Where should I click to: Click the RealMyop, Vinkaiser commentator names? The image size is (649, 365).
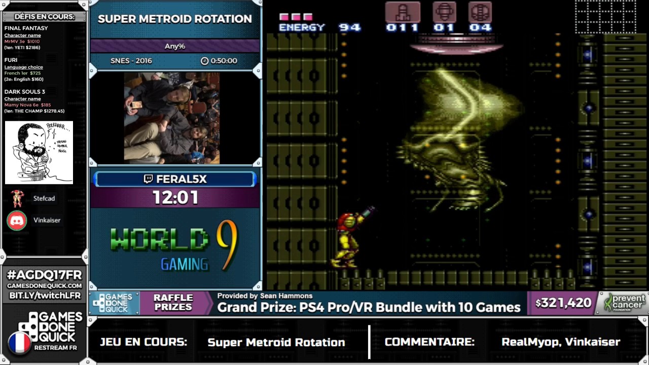click(x=561, y=342)
